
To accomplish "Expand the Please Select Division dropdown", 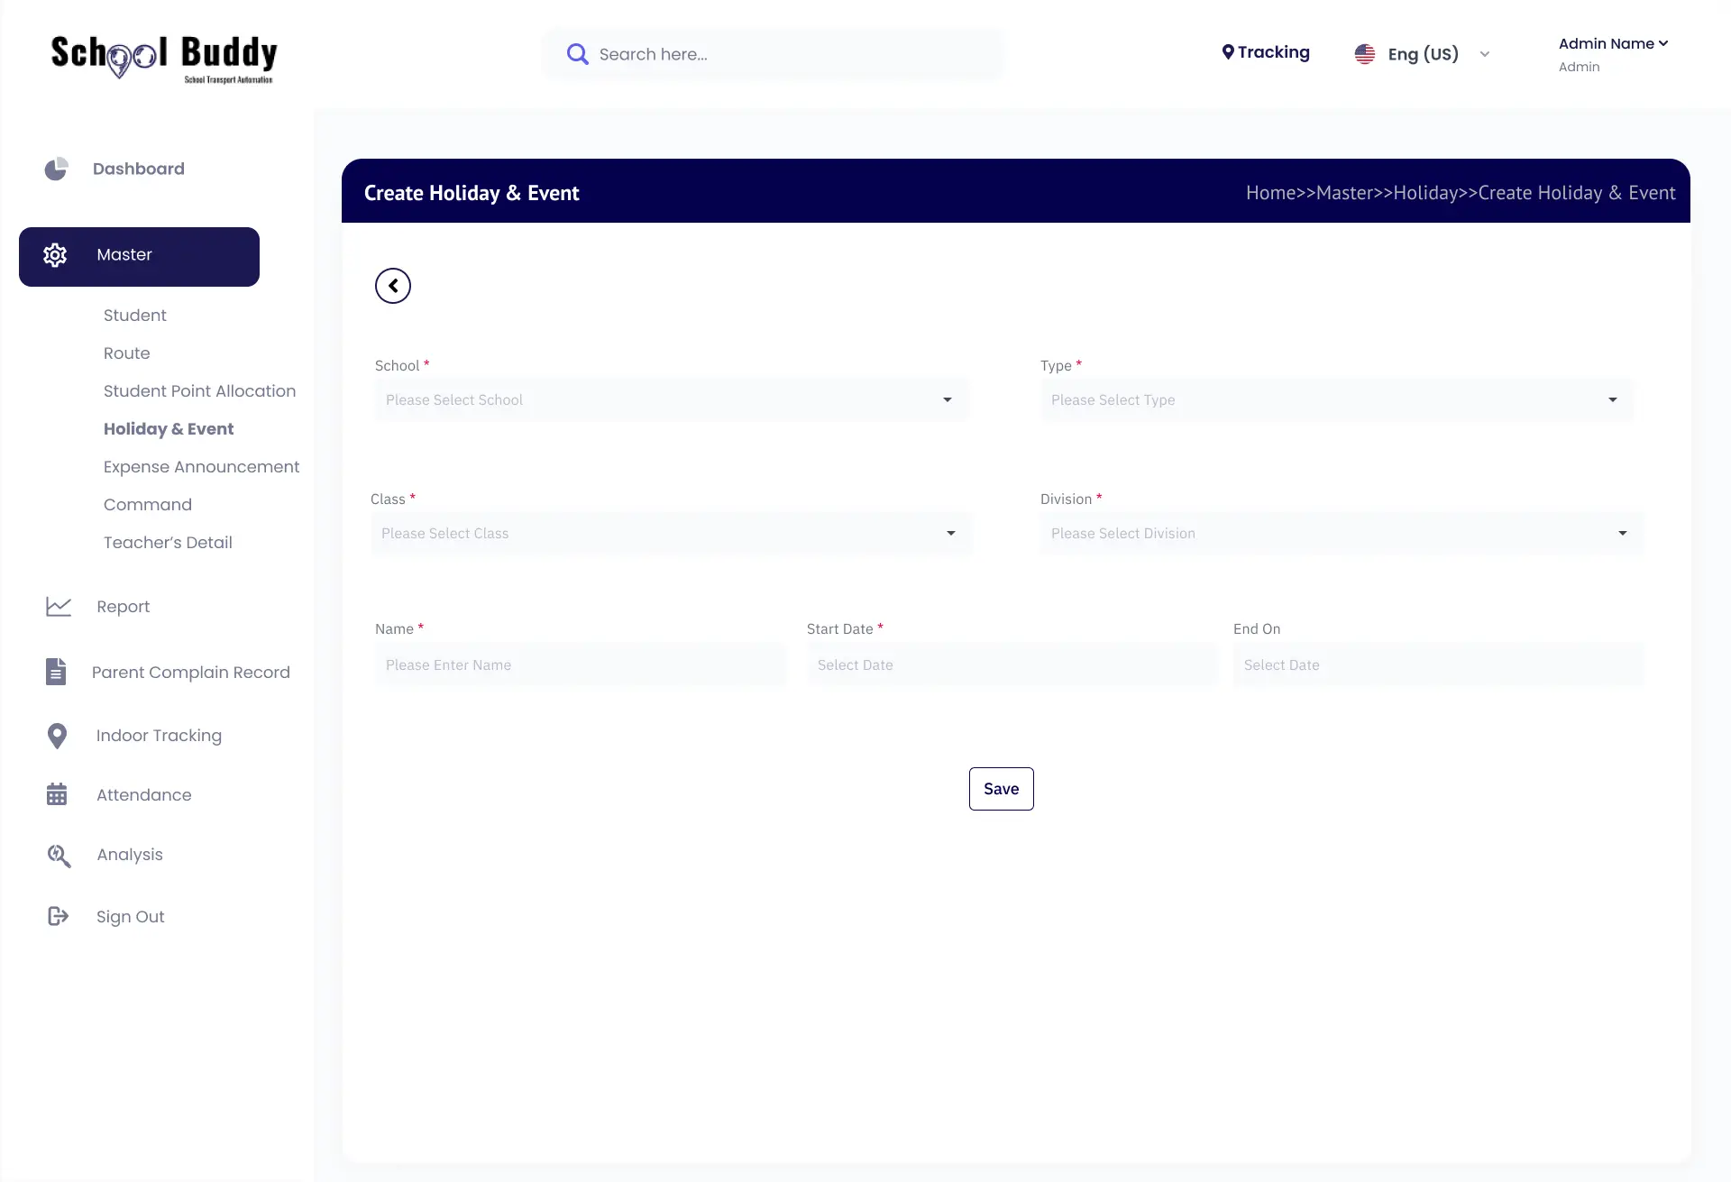I will pos(1341,534).
